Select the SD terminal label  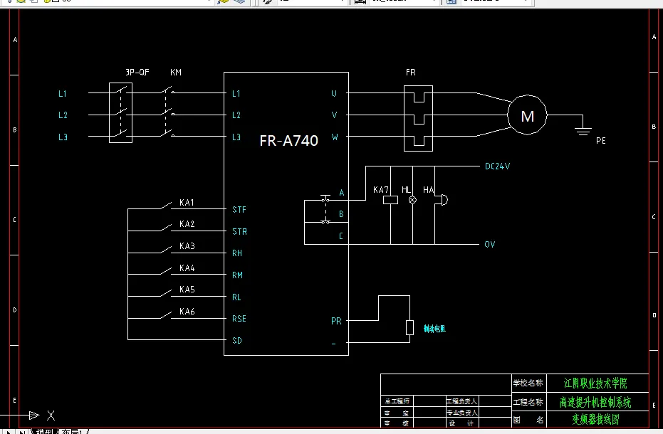tap(236, 341)
